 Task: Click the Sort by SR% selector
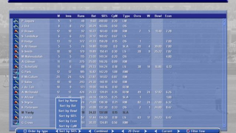coord(68,131)
